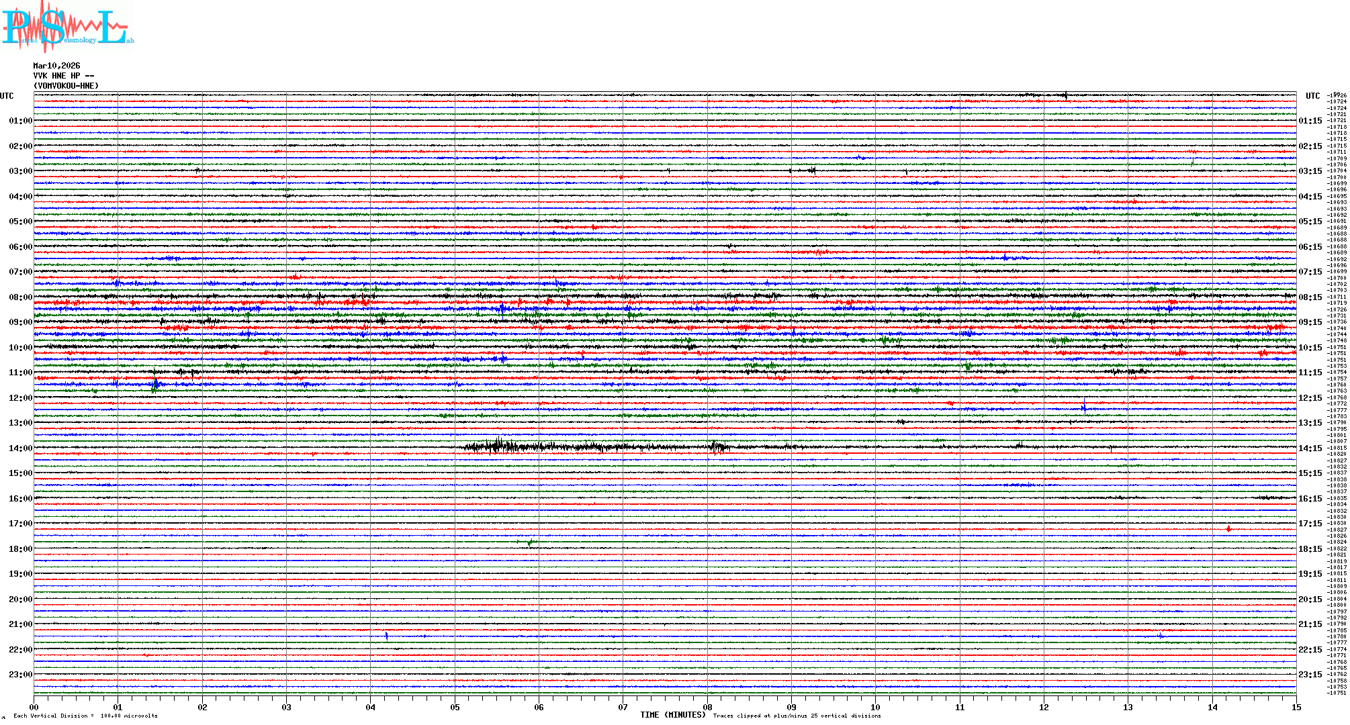Click the Traces clipped footnote text
Image resolution: width=1350 pixels, height=725 pixels.
pyautogui.click(x=797, y=716)
